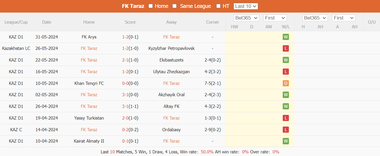Viewport: 380px width, 156px height.
Task: Click the D badge for the Khan Tengri FC match
Action: point(286,83)
